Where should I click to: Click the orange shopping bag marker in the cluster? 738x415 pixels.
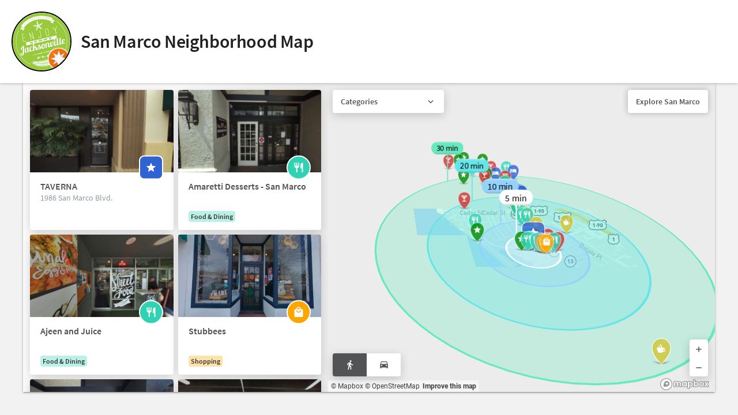(x=546, y=243)
